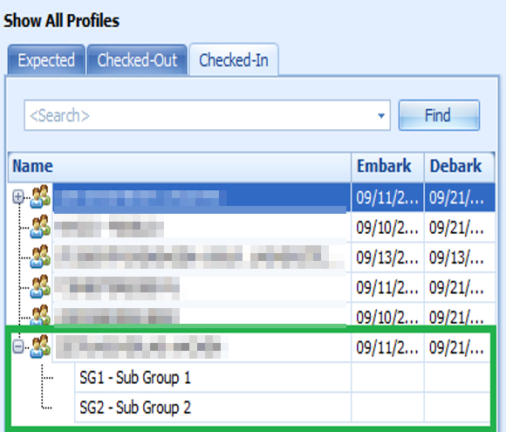Click group icon in fifth row, embark 09/10
This screenshot has width=506, height=432.
coord(40,315)
